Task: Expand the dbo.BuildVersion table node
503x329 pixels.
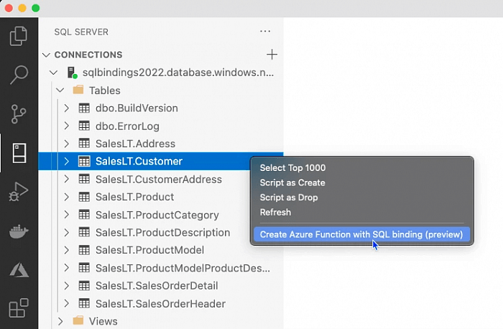Action: 66,108
